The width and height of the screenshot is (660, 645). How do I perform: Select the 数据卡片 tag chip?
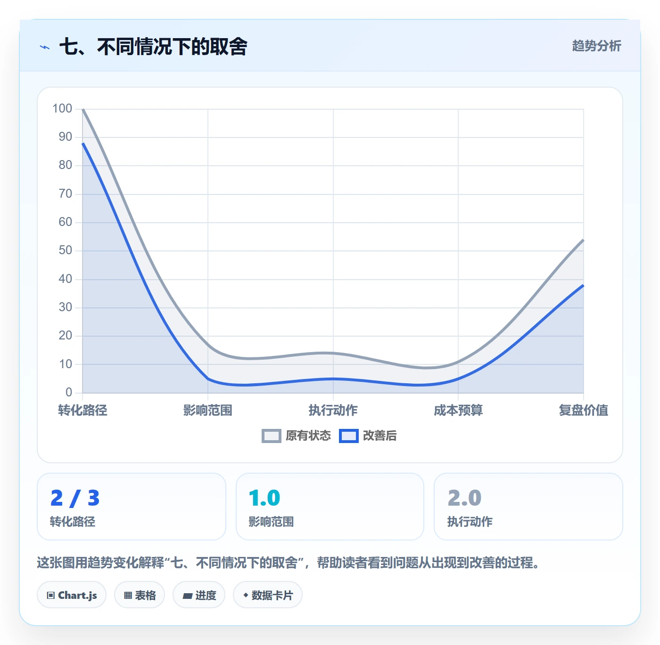[x=268, y=595]
